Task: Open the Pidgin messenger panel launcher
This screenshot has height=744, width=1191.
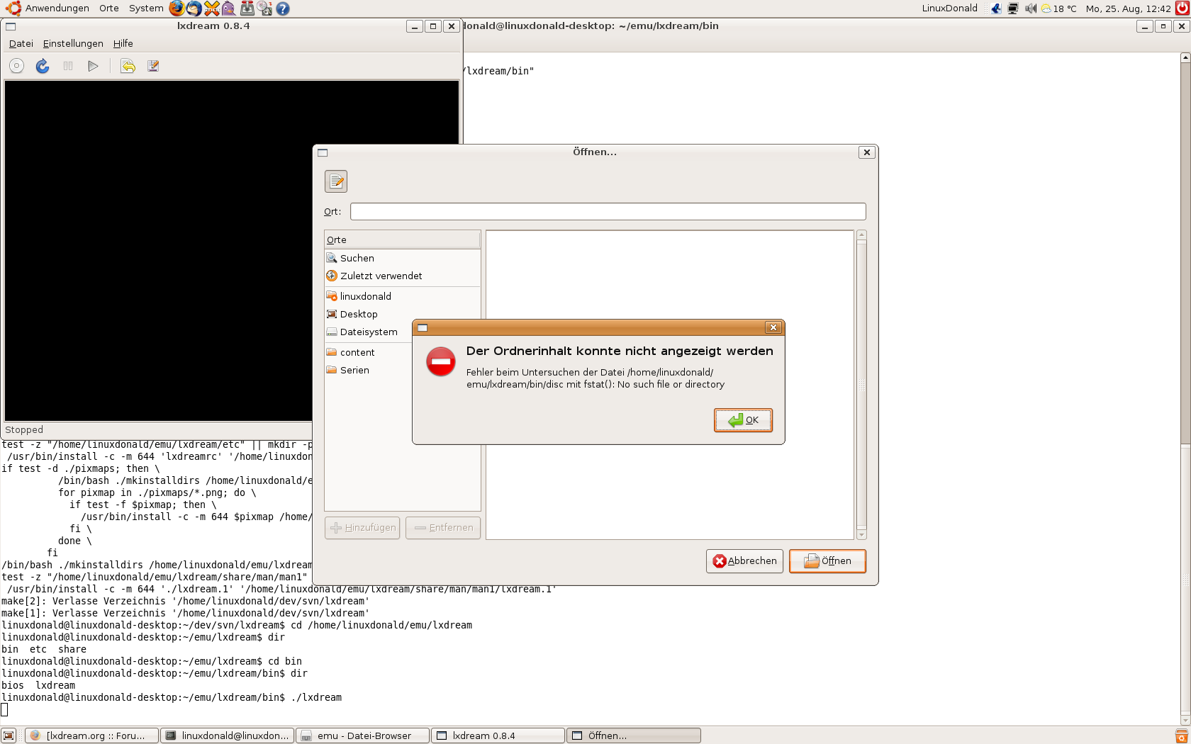Action: [228, 9]
